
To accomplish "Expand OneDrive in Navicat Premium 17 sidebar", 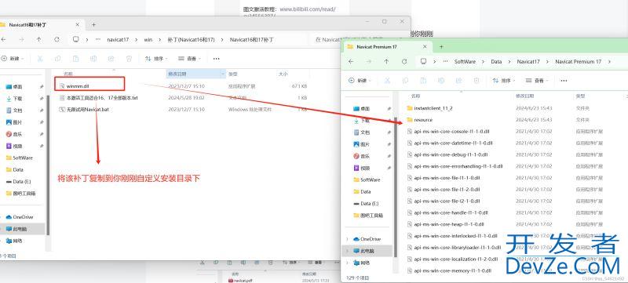I will tap(347, 239).
